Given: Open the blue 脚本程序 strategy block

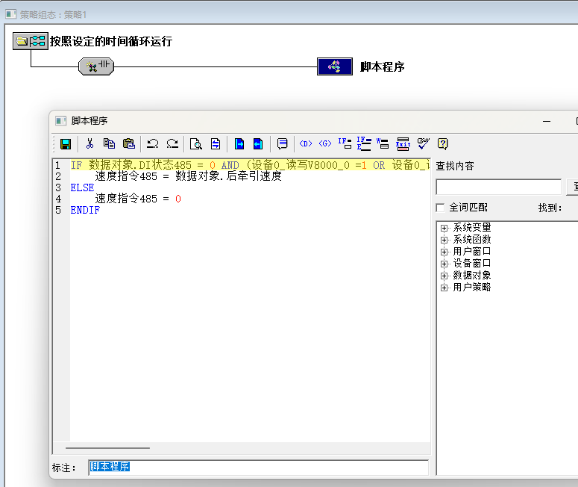Looking at the screenshot, I should pyautogui.click(x=335, y=66).
